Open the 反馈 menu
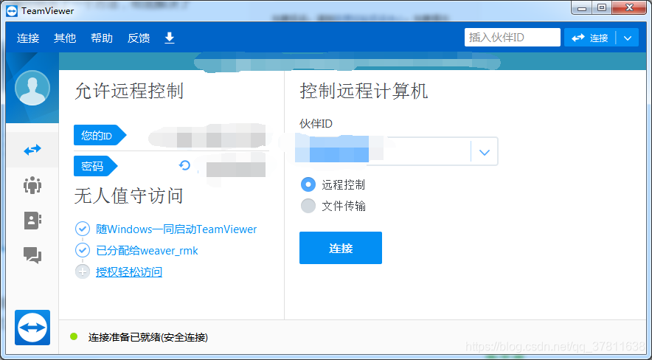 tap(139, 38)
